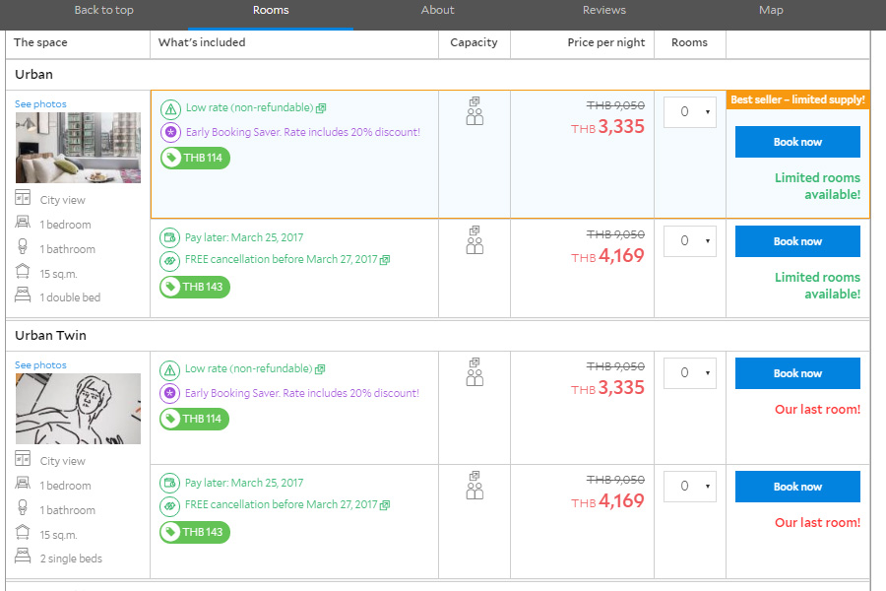Click the free cancellation icon in Urban room
The image size is (886, 591).
pyautogui.click(x=170, y=261)
